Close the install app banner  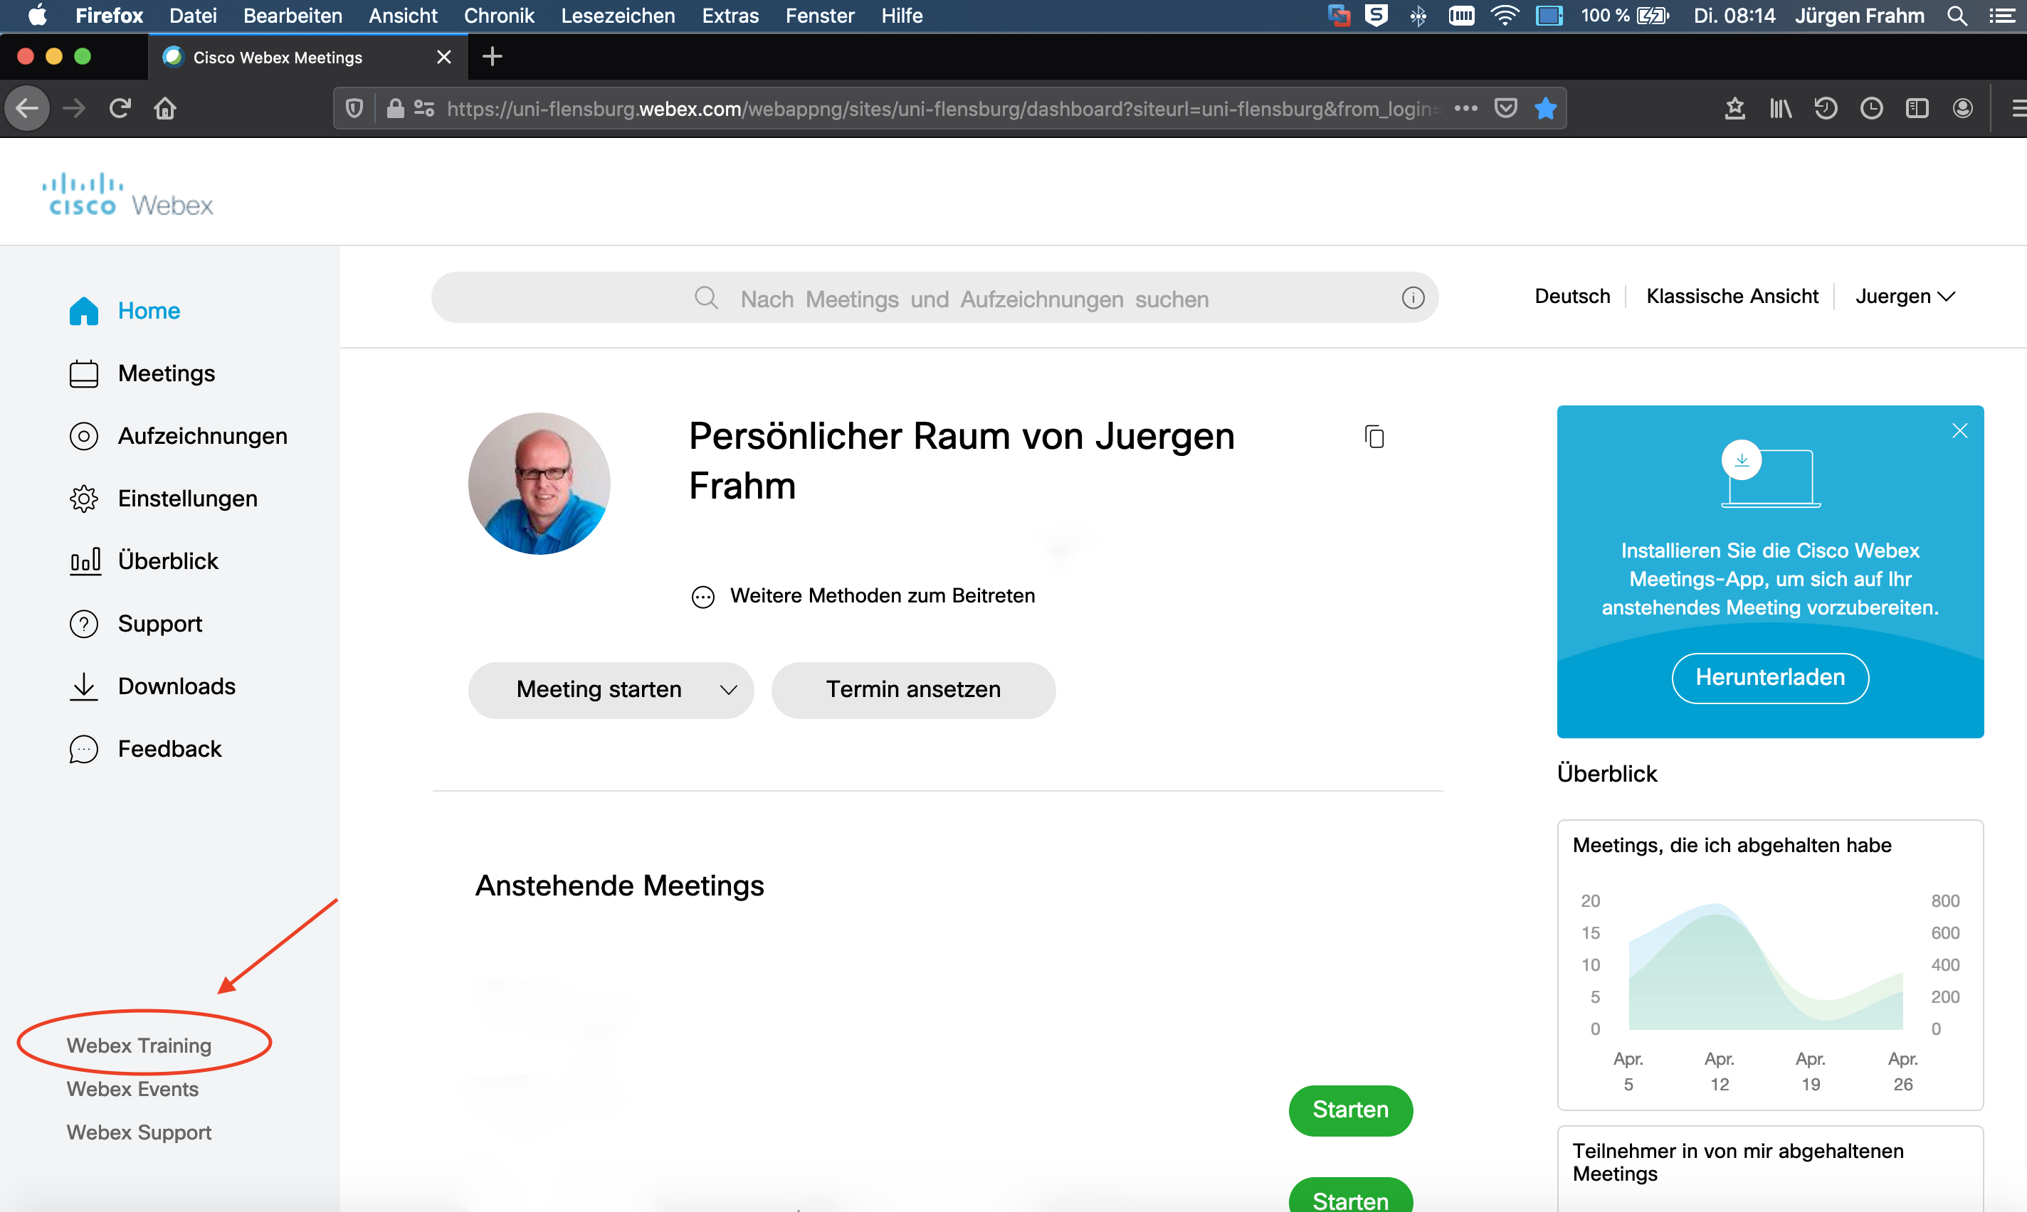pyautogui.click(x=1959, y=430)
